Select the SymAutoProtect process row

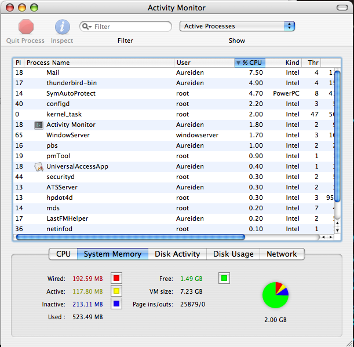click(x=174, y=93)
